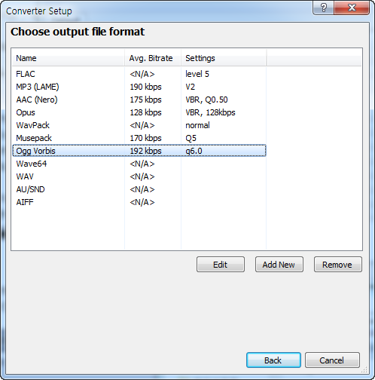Viewport: 375px width, 380px height.
Task: Choose the AAC (Nero) format
Action: [139, 100]
